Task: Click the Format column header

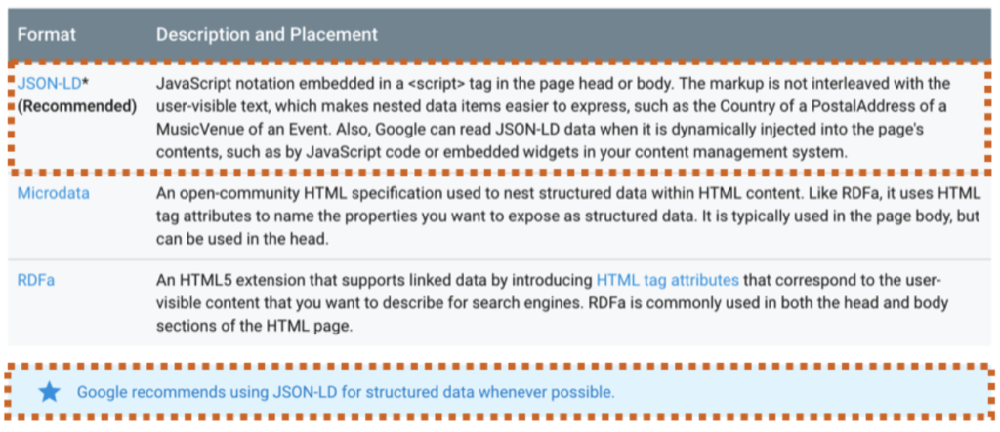Action: coord(47,34)
